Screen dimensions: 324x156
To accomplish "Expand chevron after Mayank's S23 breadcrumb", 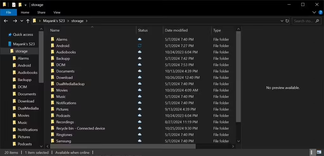I will [68, 21].
